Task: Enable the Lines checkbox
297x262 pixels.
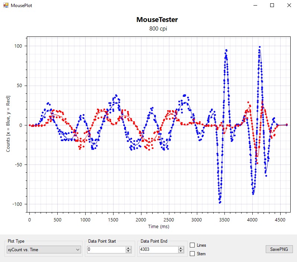Action: pyautogui.click(x=192, y=245)
